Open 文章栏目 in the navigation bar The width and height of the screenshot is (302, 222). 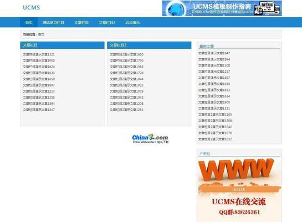pyautogui.click(x=81, y=23)
